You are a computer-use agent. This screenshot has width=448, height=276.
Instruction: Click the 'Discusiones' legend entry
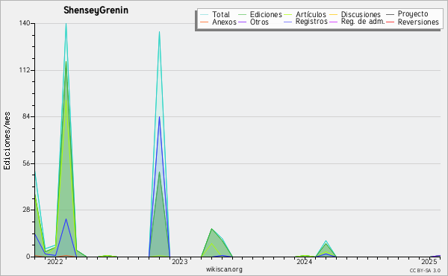click(x=361, y=14)
